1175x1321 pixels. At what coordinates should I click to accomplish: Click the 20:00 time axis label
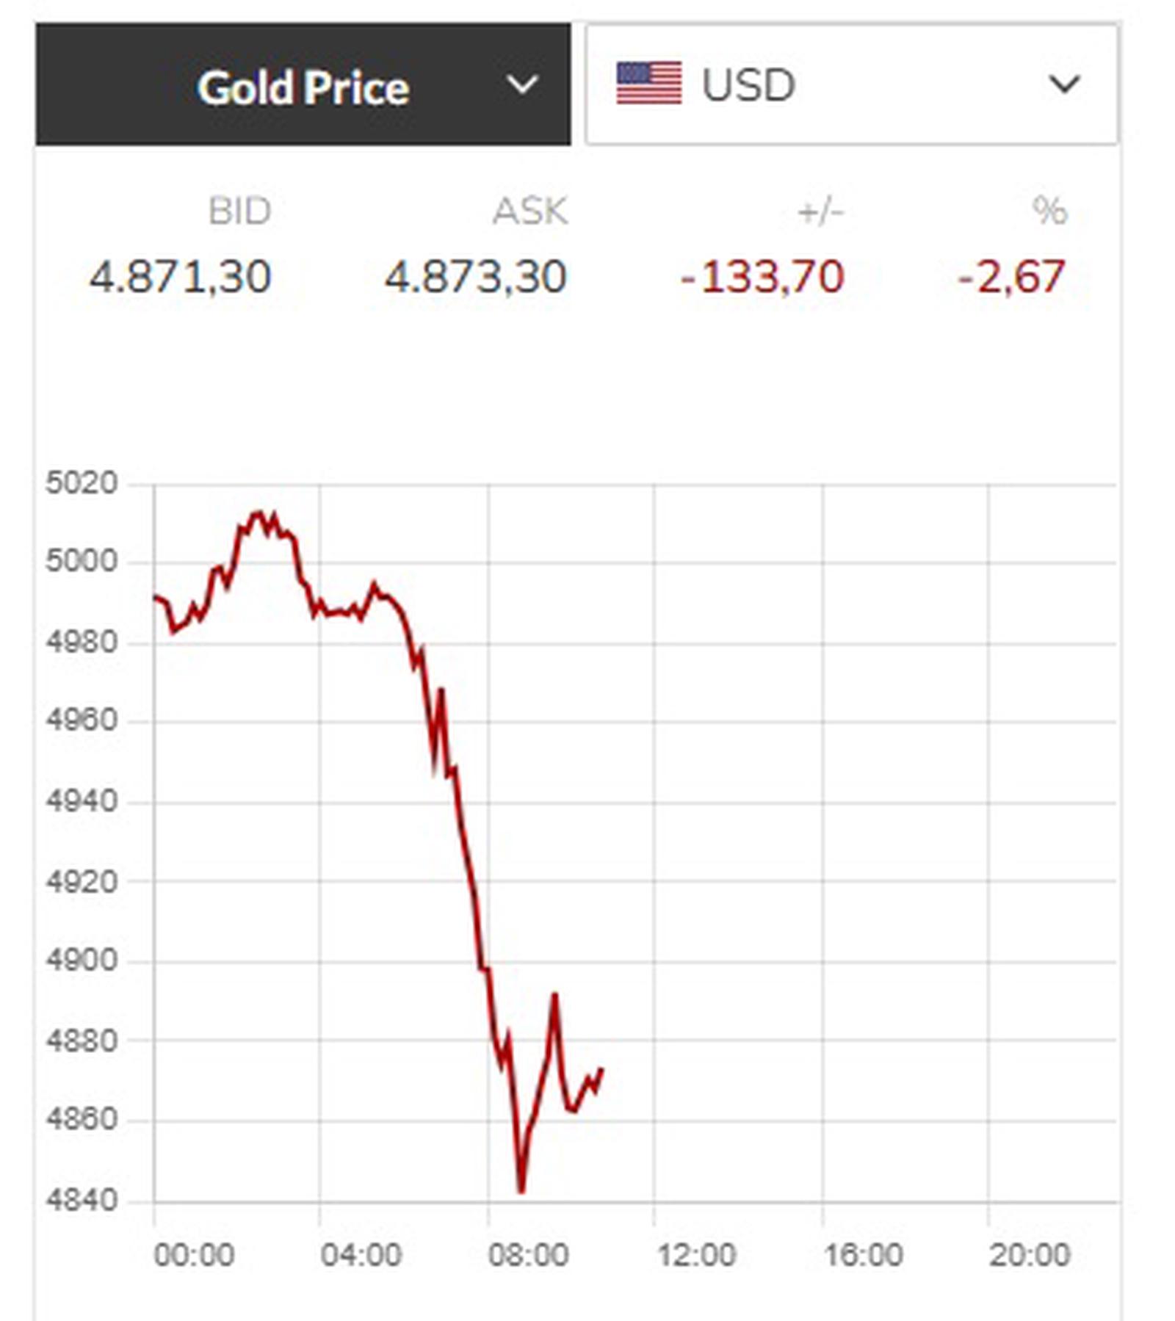[1030, 1255]
